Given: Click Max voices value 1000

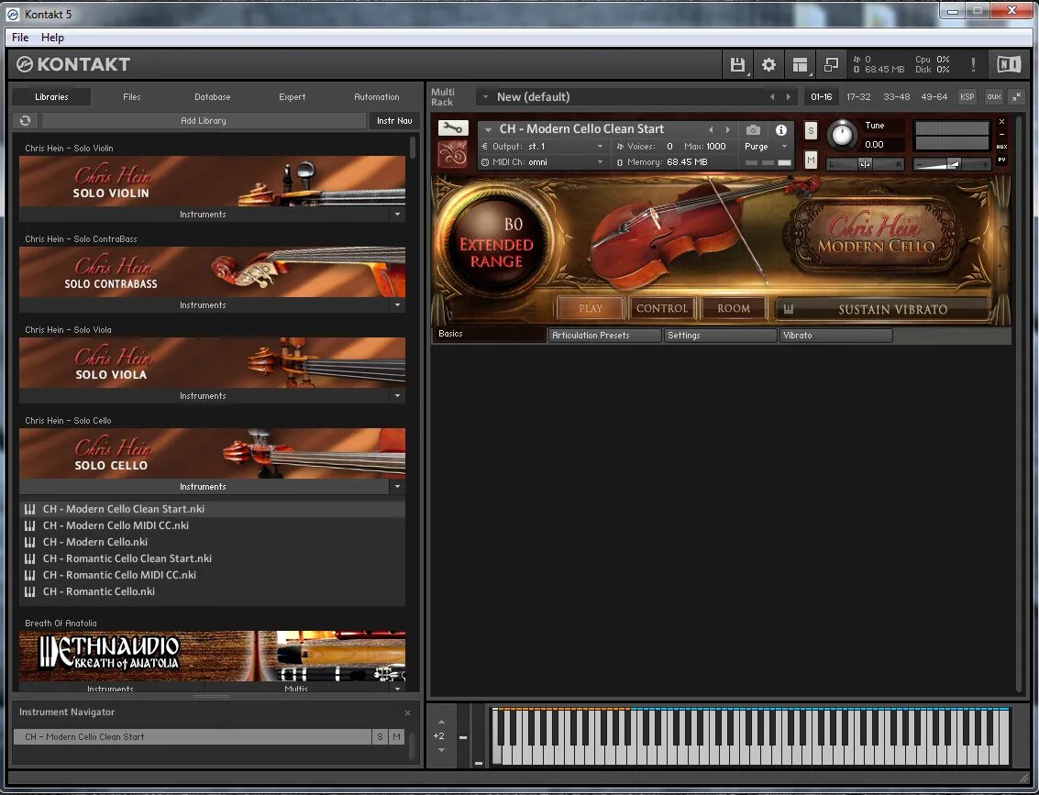Looking at the screenshot, I should coord(715,147).
